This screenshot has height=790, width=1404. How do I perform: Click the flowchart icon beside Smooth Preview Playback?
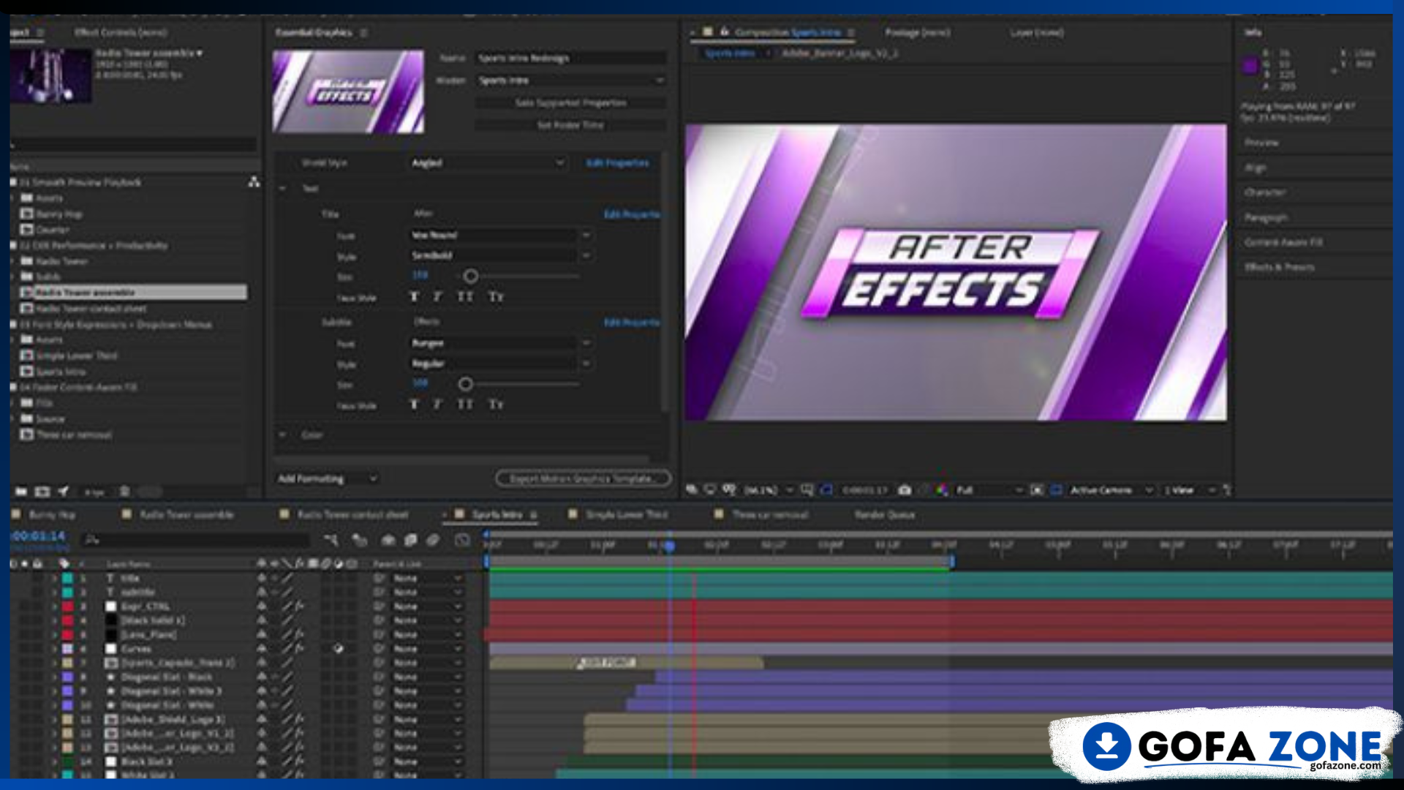click(254, 181)
